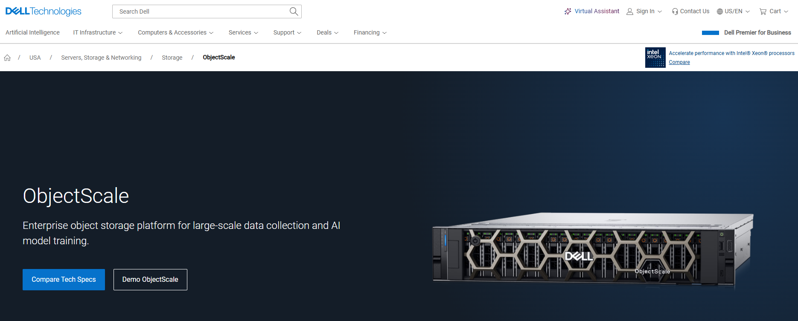This screenshot has width=798, height=321.
Task: Click the Contact Us headset icon
Action: (x=675, y=12)
